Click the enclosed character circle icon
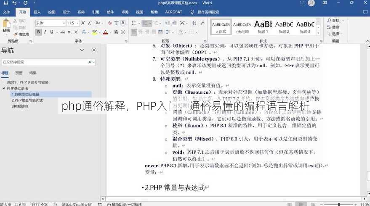Image resolution: width=370 pixels, height=206 pixels. tap(123, 32)
